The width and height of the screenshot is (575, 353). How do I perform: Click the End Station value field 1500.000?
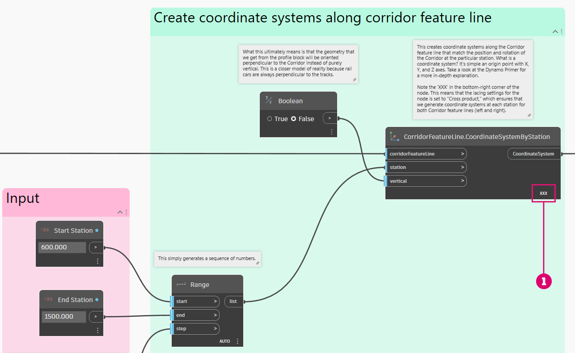[x=63, y=317]
